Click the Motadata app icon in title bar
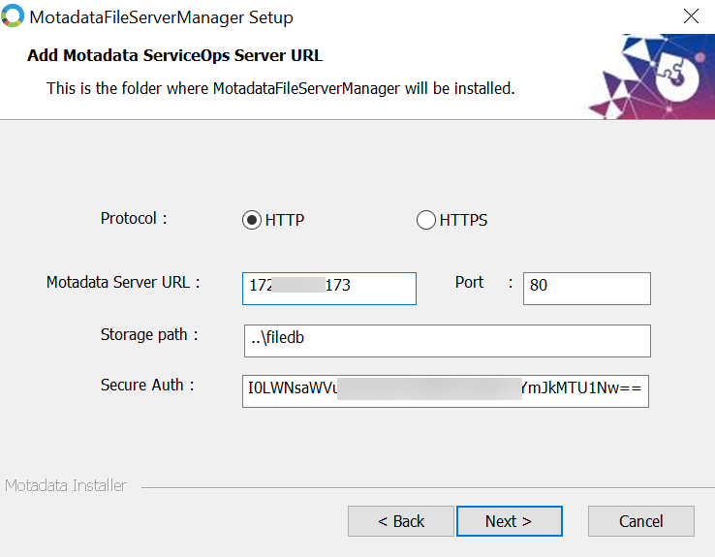Viewport: 715px width, 557px height. click(15, 16)
